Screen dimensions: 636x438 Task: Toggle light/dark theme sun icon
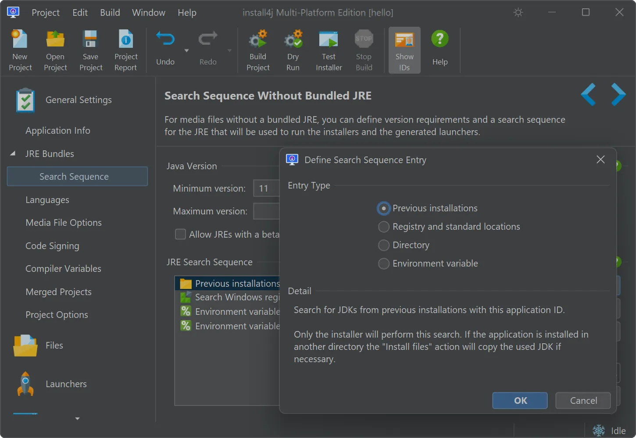518,12
